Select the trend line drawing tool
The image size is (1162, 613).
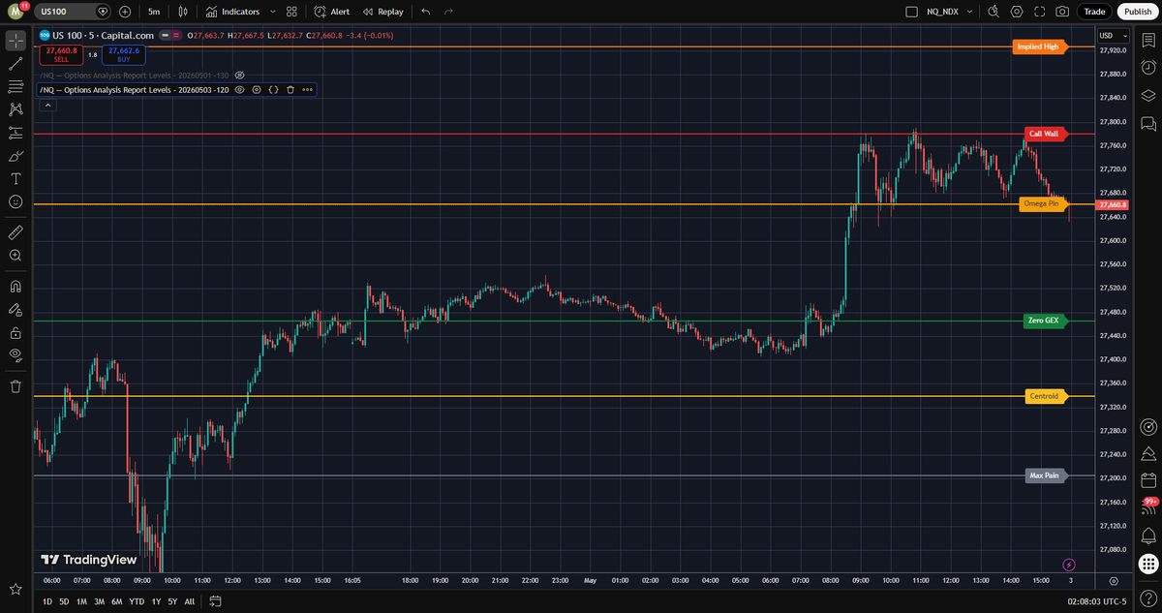coord(15,64)
